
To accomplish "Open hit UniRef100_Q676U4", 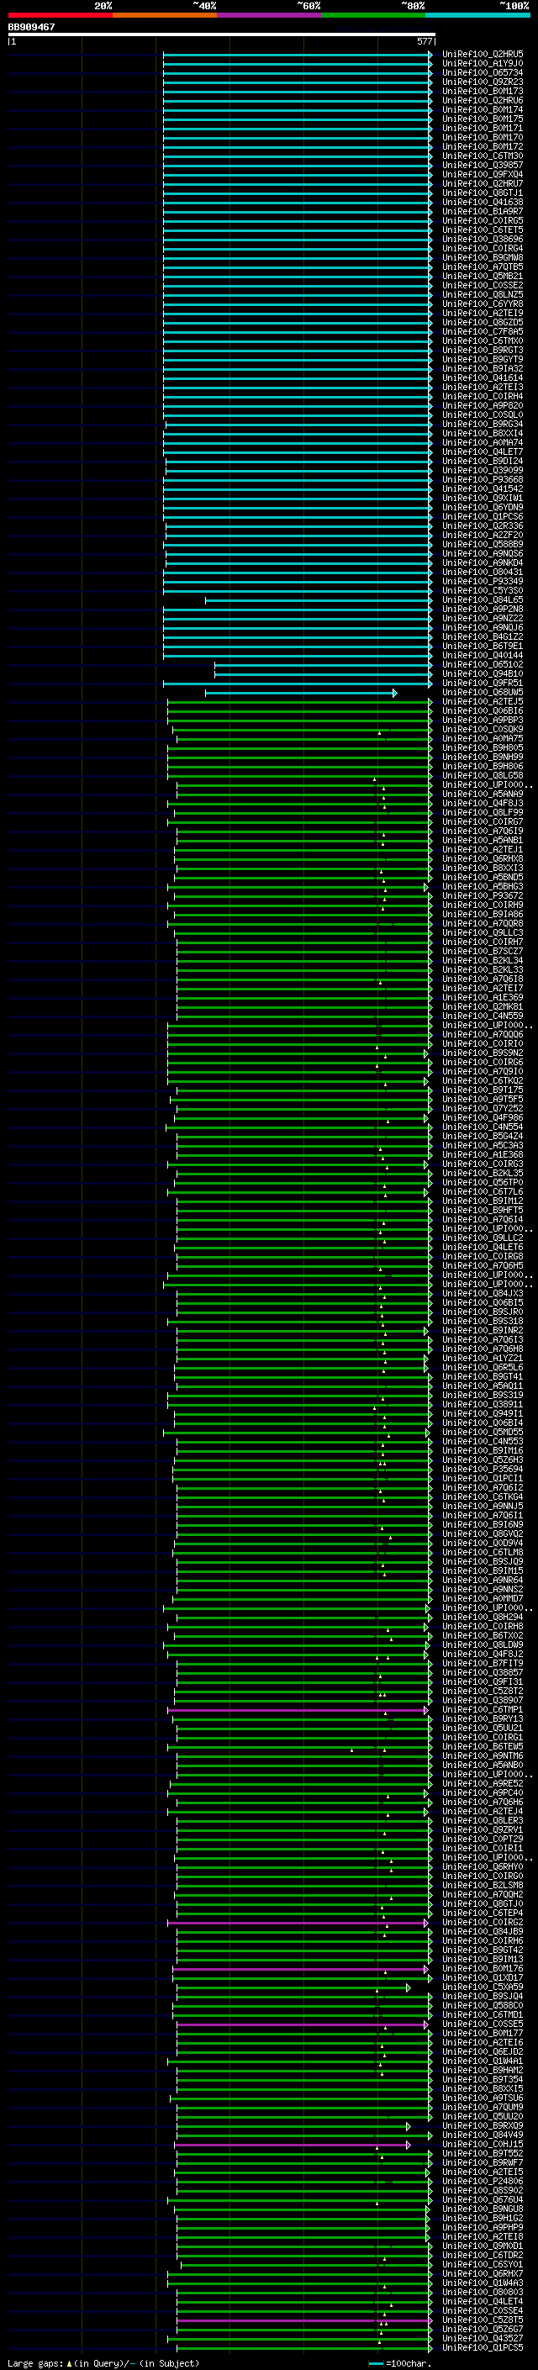I will 483,2200.
